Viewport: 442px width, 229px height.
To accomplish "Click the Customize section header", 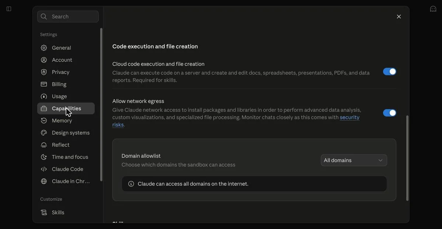I will 51,199.
